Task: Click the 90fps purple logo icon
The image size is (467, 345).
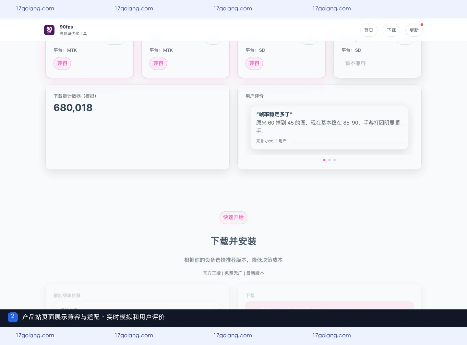Action: tap(49, 30)
